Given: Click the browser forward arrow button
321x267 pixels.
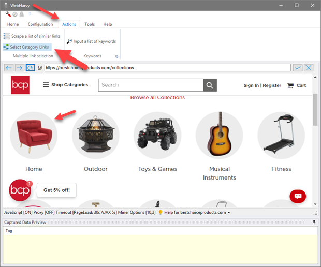Looking at the screenshot, I should 19,68.
